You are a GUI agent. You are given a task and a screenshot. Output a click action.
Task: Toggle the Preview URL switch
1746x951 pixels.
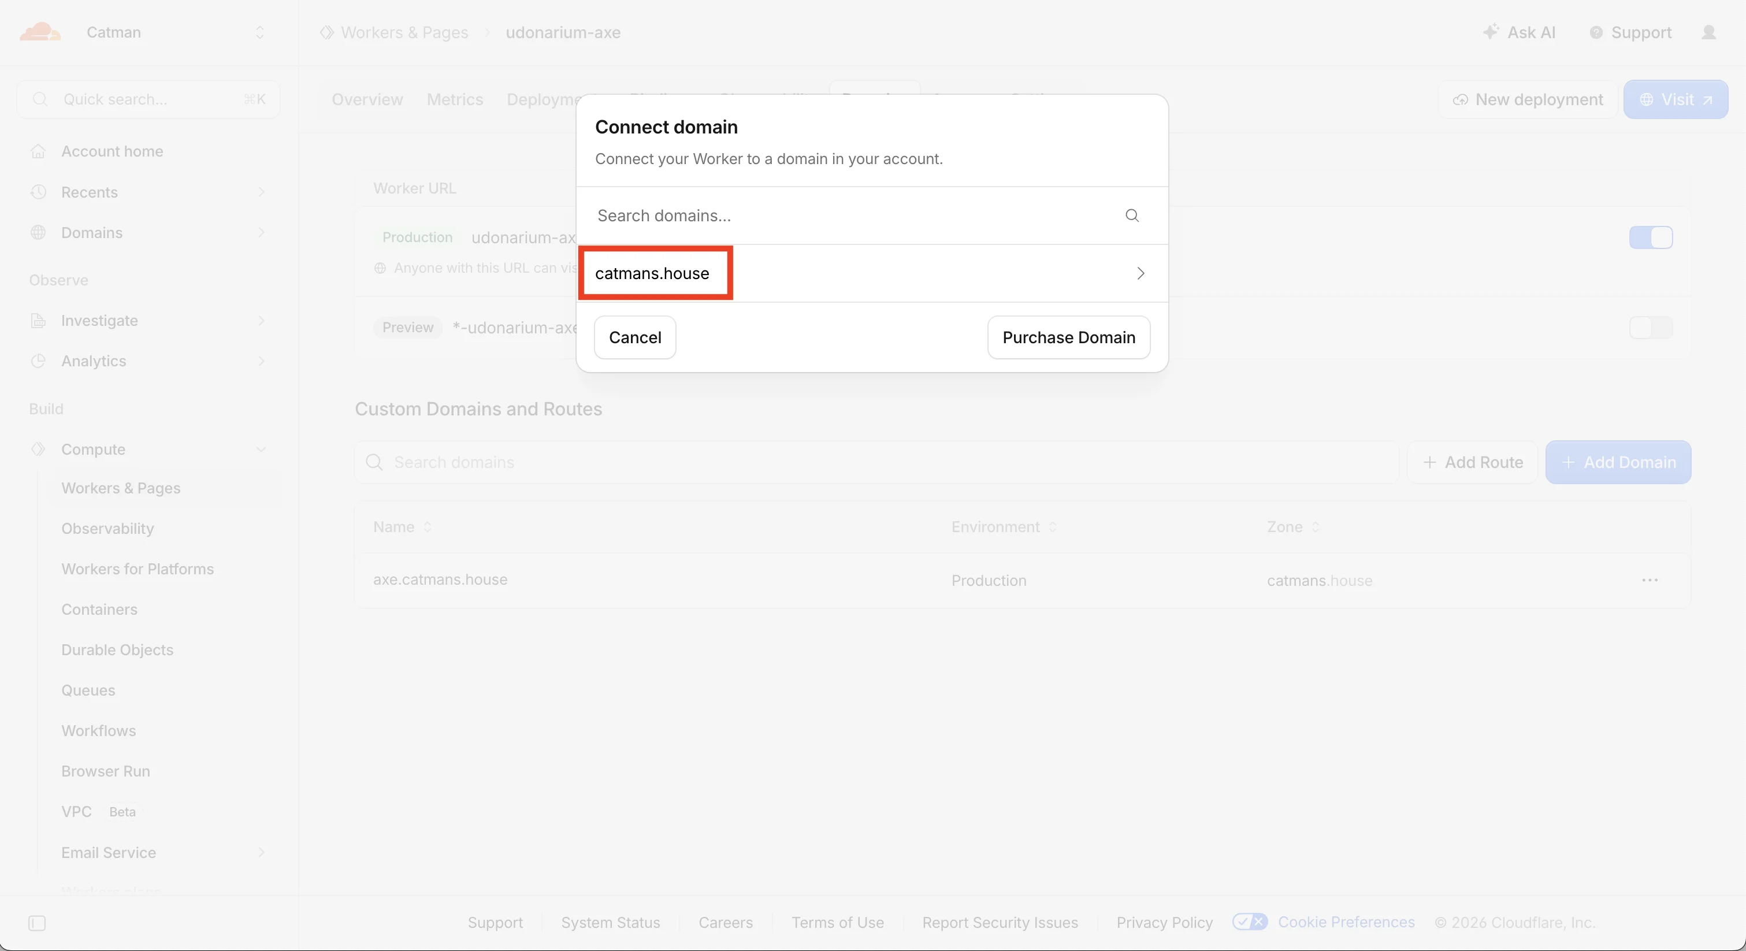tap(1651, 328)
